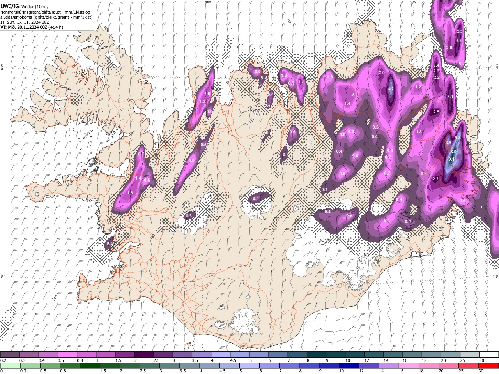Click the 4.2 precipitation value label
499x374 pixels.
pyautogui.click(x=391, y=89)
